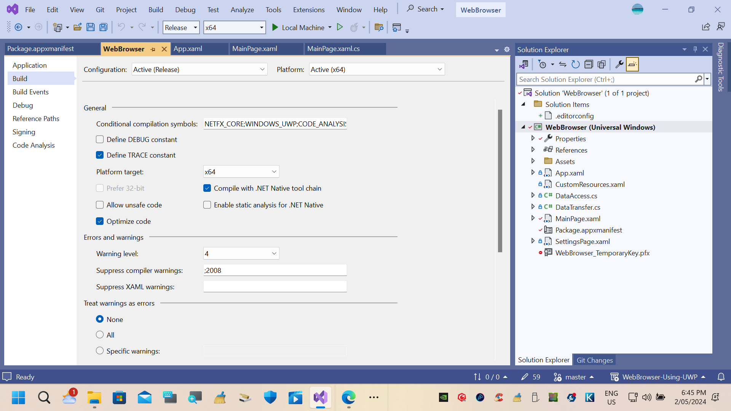Click Pending Changes Filter clock icon
731x411 pixels.
coord(542,64)
